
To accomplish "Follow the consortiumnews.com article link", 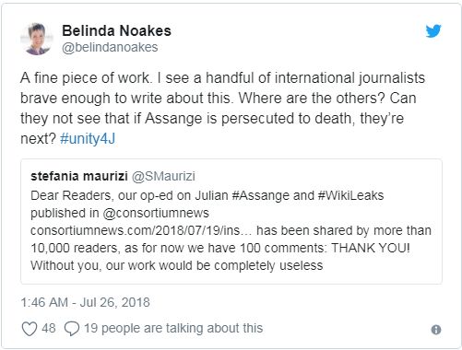I will [141, 230].
